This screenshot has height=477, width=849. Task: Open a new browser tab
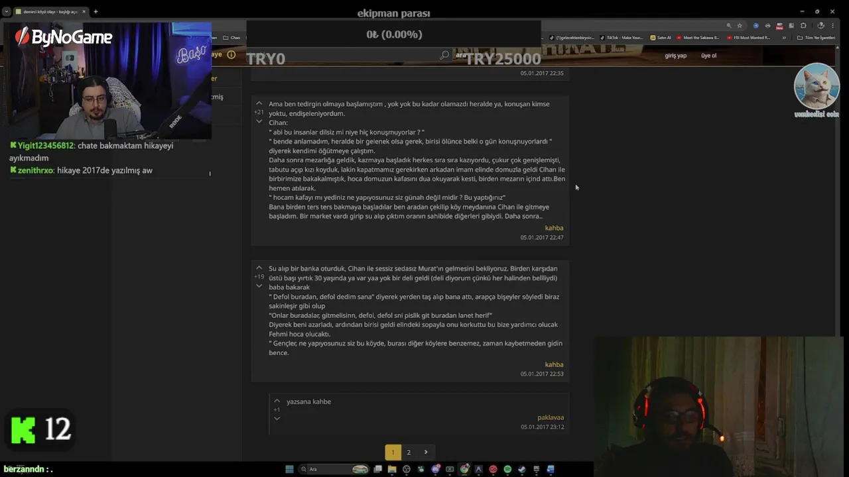click(96, 11)
